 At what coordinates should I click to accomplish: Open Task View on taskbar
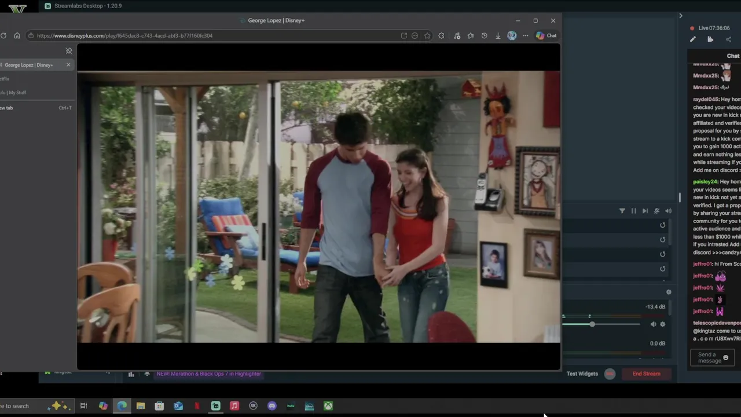click(x=83, y=406)
